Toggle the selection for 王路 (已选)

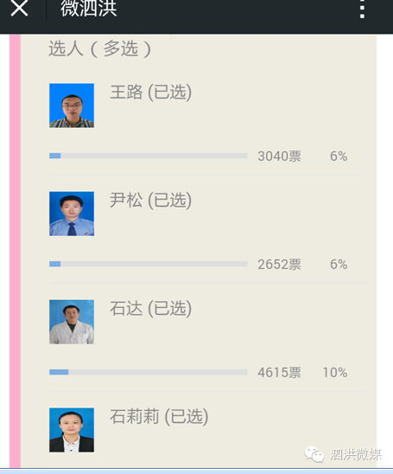(150, 93)
